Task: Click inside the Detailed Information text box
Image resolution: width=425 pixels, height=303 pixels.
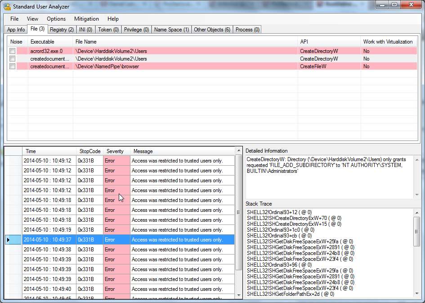Action: 329,177
